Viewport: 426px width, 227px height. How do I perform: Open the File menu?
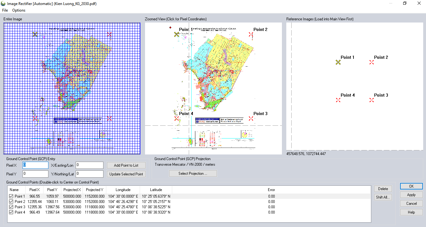point(5,10)
